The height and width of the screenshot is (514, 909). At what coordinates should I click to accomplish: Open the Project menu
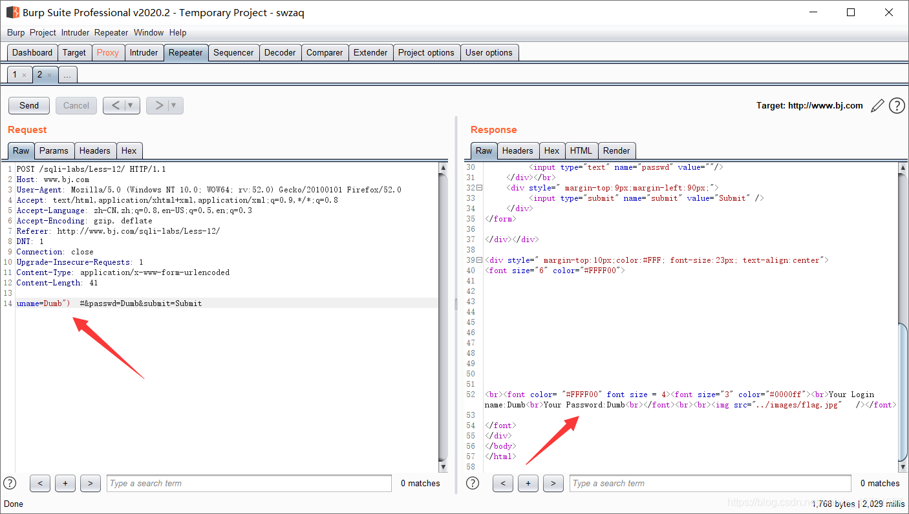pyautogui.click(x=43, y=32)
